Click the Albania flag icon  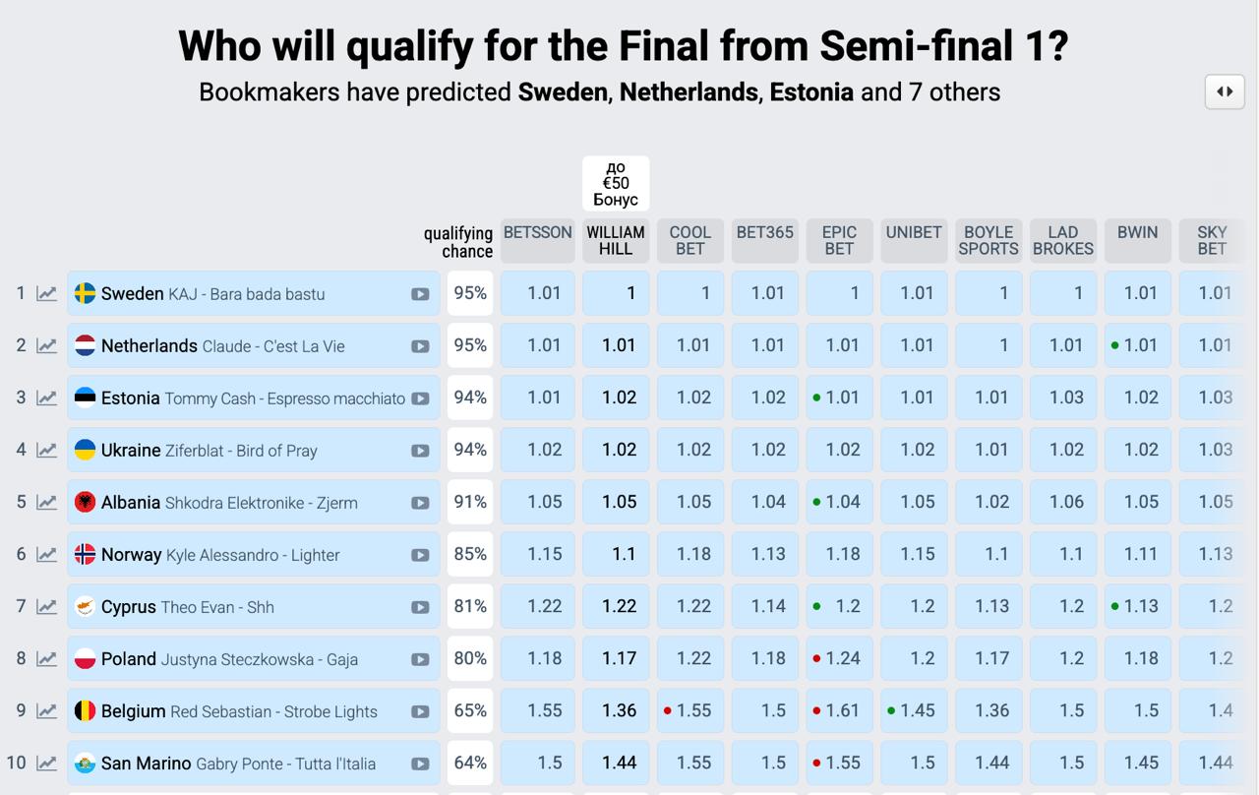86,503
